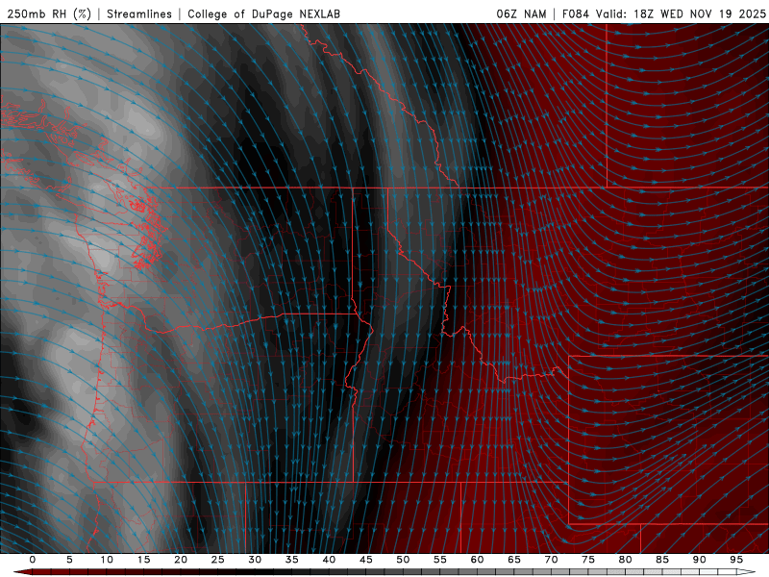Viewport: 769px width, 577px height.
Task: Click the "18Z WED NOV 19 2025" valid time
Action: [700, 13]
